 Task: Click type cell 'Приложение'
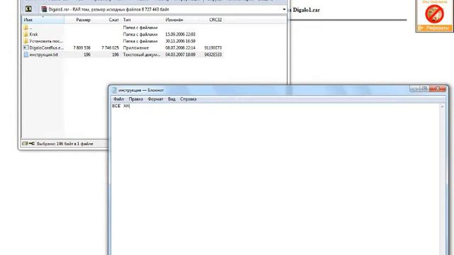136,47
